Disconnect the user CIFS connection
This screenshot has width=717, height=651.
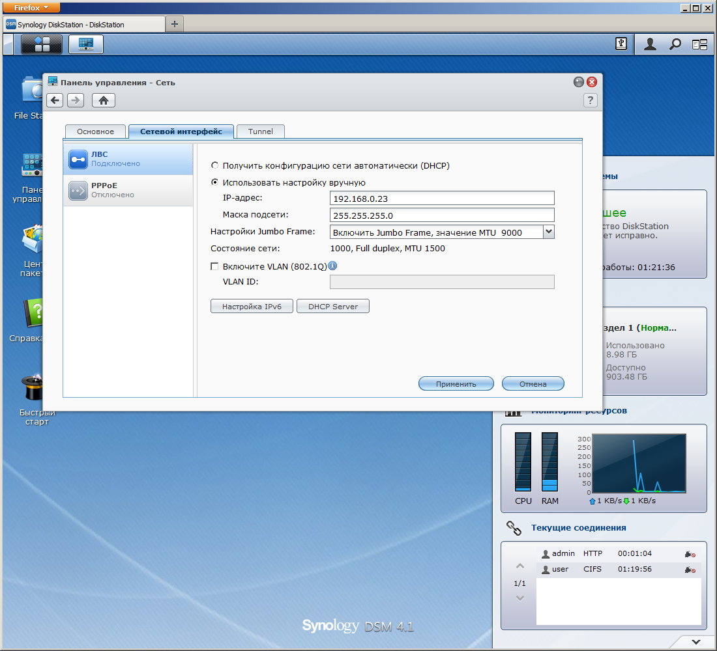[x=690, y=570]
